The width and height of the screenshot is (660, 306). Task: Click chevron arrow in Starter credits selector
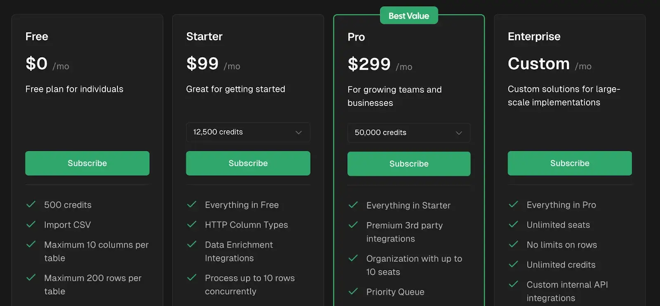299,132
